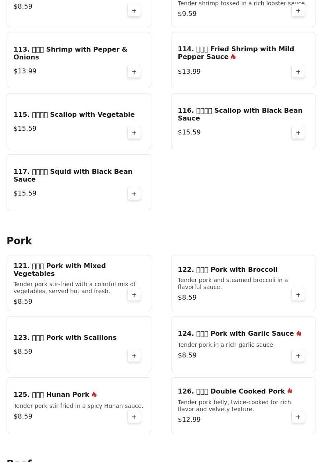Screen dimensions: 322x462
Task: Click the spicy icon on Pork with Garlic Sauce
Action: tap(299, 334)
